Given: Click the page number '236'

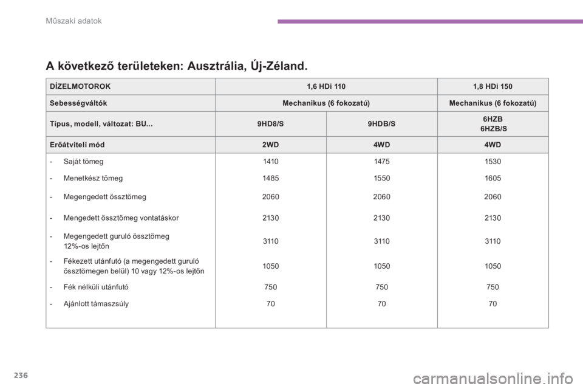Looking at the screenshot, I should 21,376.
